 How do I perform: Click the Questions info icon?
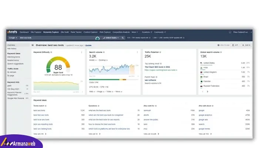pos(98,106)
